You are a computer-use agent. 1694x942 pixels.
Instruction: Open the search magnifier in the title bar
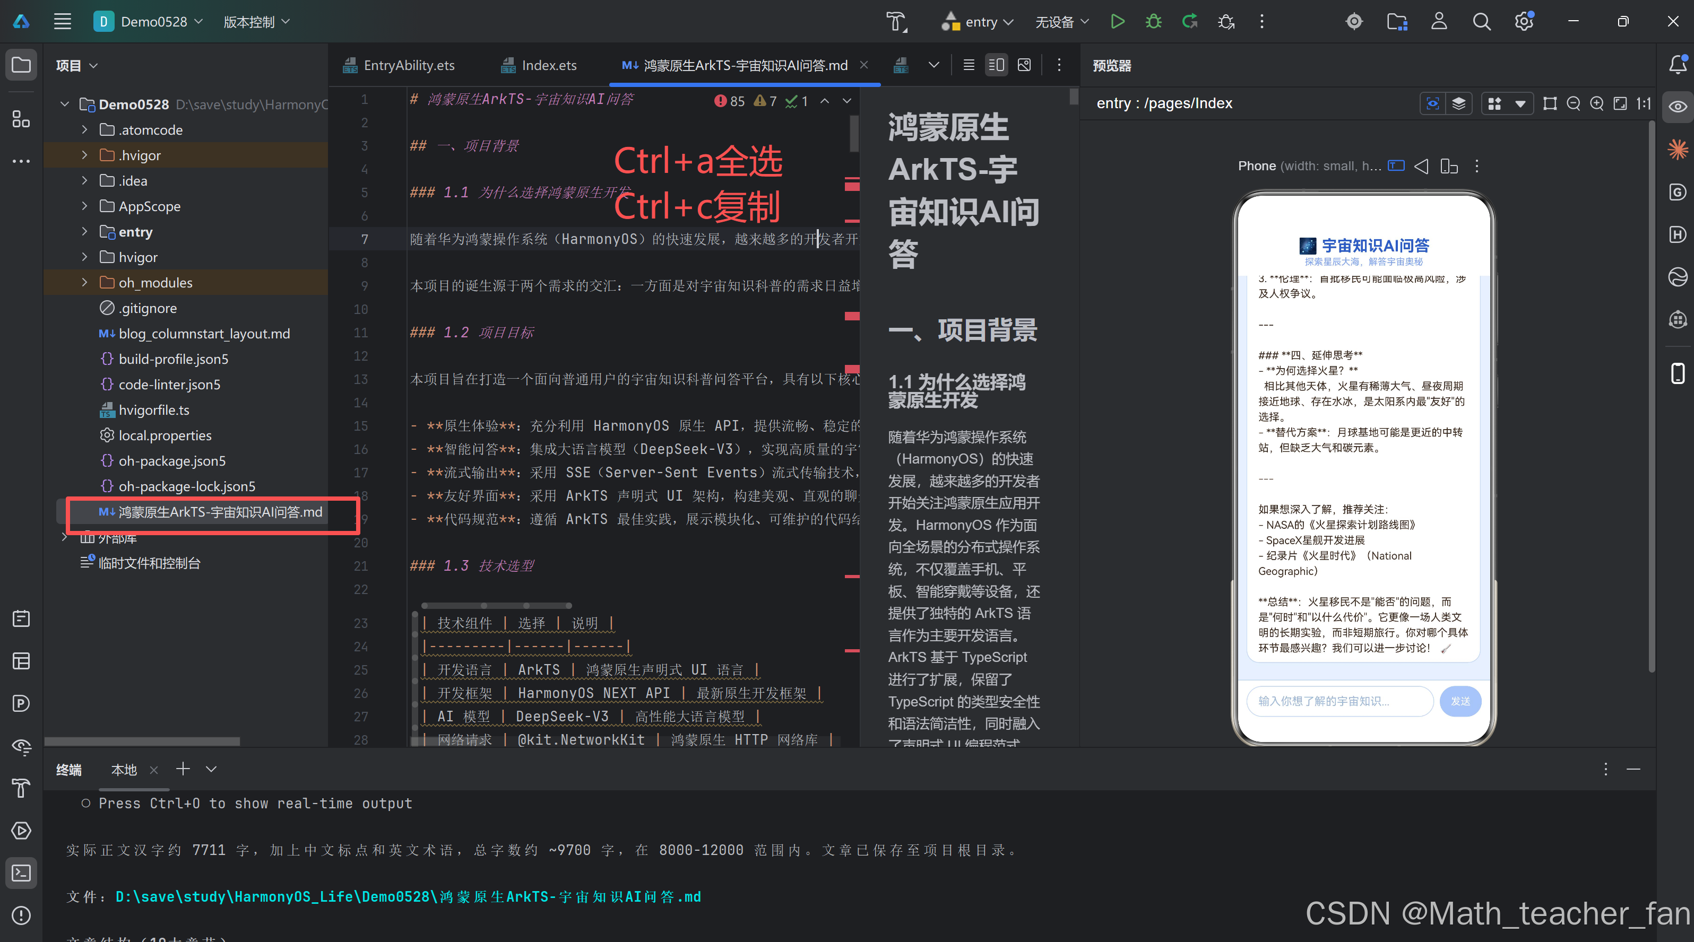[1482, 22]
